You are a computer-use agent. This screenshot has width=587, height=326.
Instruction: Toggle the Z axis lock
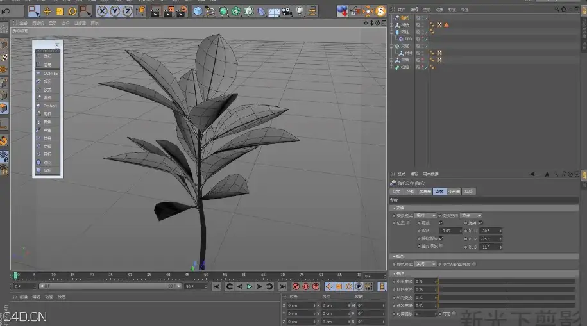(128, 12)
